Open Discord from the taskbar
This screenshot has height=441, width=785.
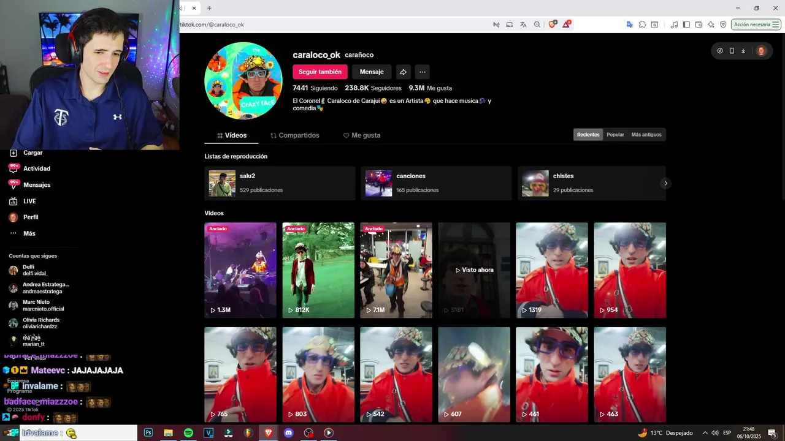point(289,432)
